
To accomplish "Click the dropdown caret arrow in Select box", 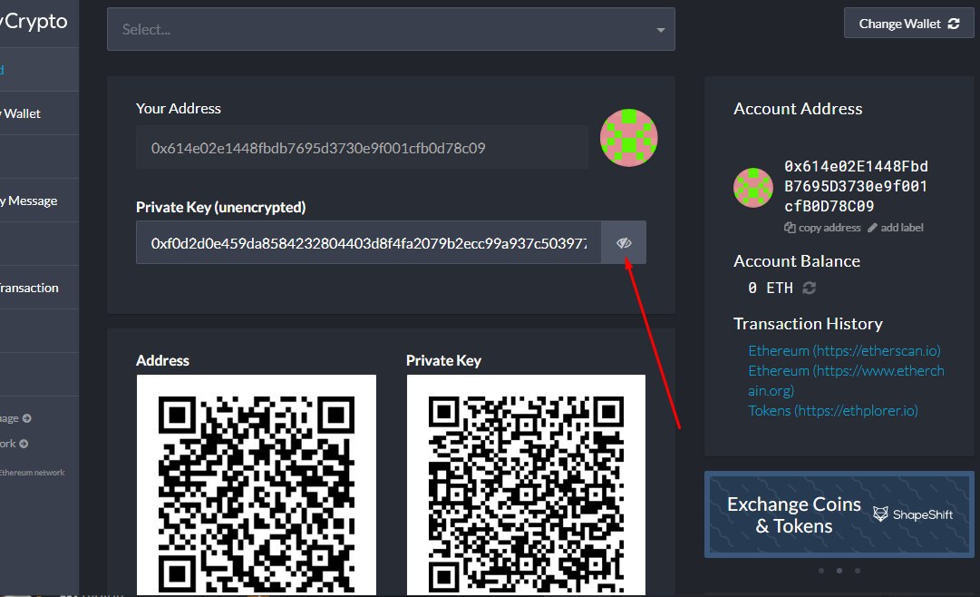I will (661, 30).
